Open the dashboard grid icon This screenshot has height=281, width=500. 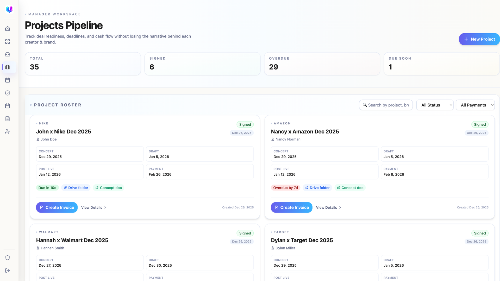pos(8,41)
